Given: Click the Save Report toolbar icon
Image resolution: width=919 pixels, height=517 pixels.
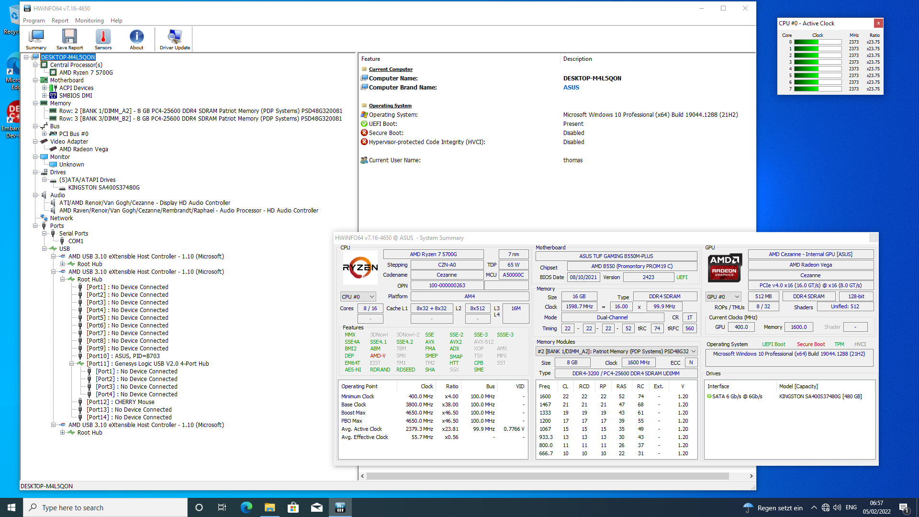Looking at the screenshot, I should coord(69,38).
